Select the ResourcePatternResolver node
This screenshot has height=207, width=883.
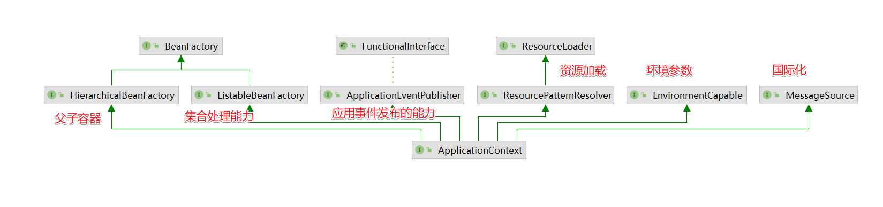pos(546,95)
